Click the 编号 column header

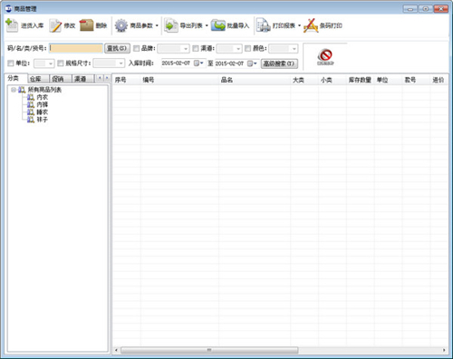click(179, 80)
